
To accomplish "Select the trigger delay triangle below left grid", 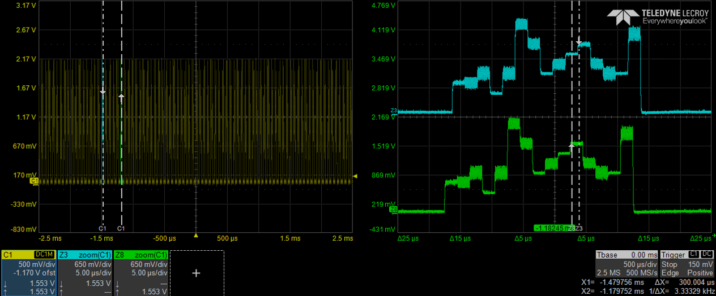I will tap(196, 235).
